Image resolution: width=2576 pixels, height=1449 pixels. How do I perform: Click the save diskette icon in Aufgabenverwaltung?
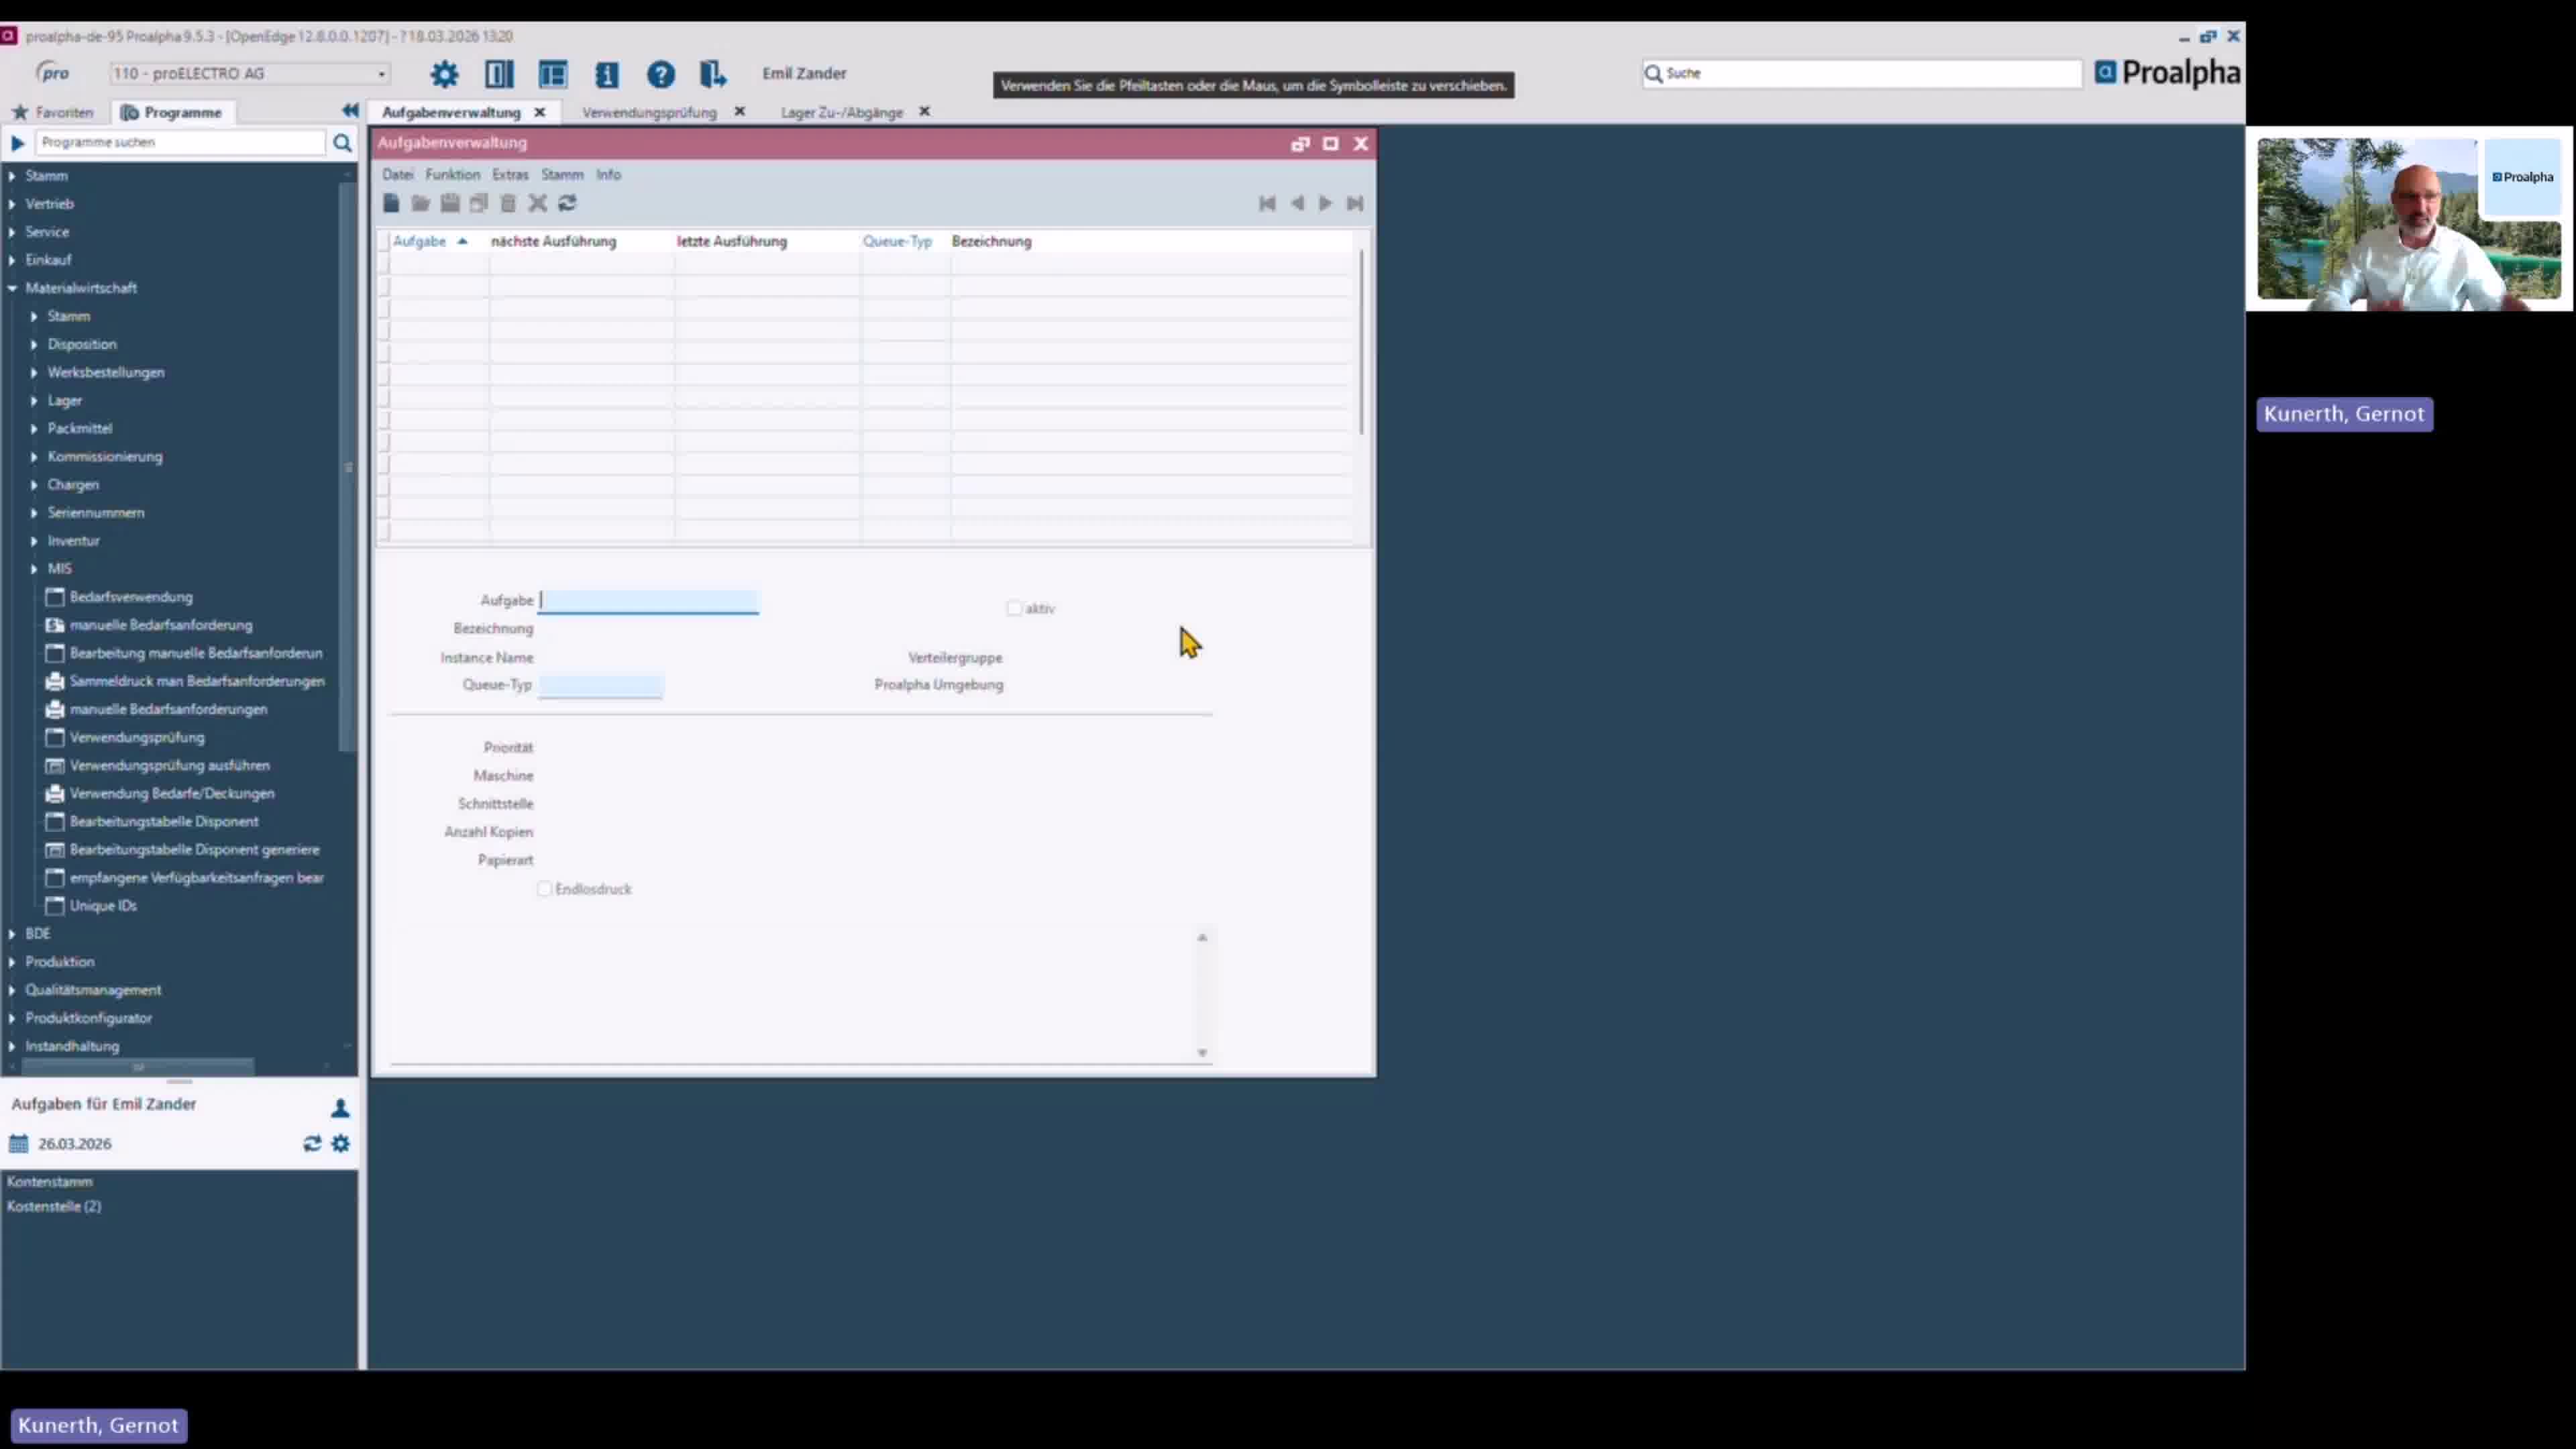point(450,203)
